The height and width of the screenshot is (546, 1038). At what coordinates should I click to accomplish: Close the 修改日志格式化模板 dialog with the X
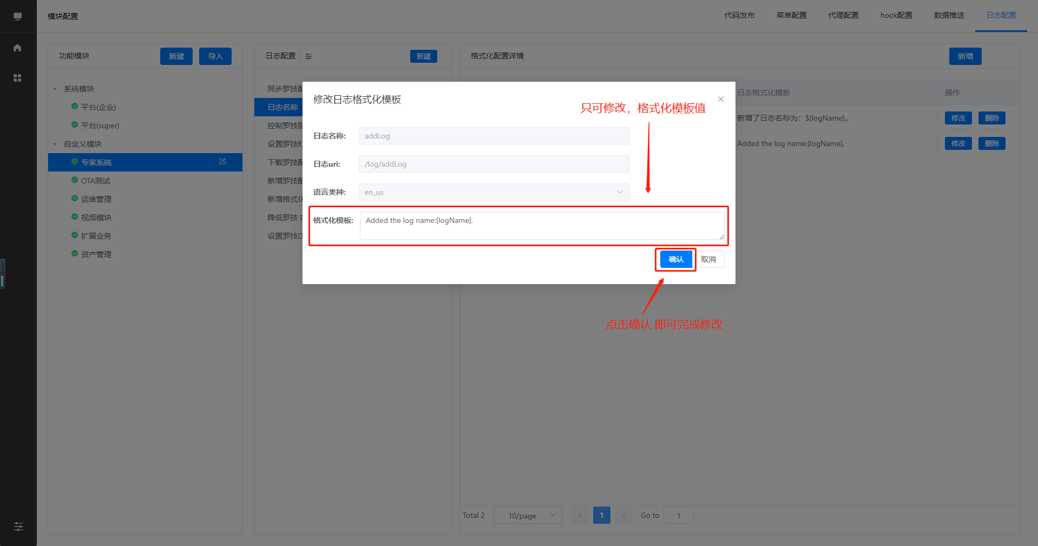pyautogui.click(x=721, y=99)
